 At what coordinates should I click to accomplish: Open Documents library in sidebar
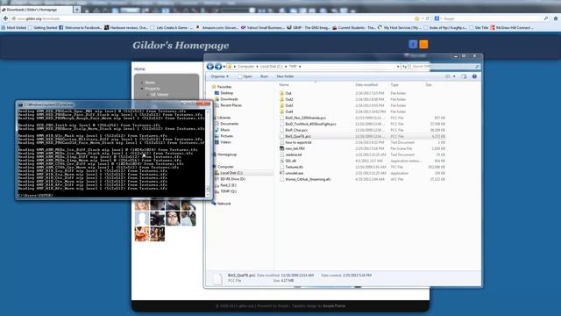tap(229, 124)
